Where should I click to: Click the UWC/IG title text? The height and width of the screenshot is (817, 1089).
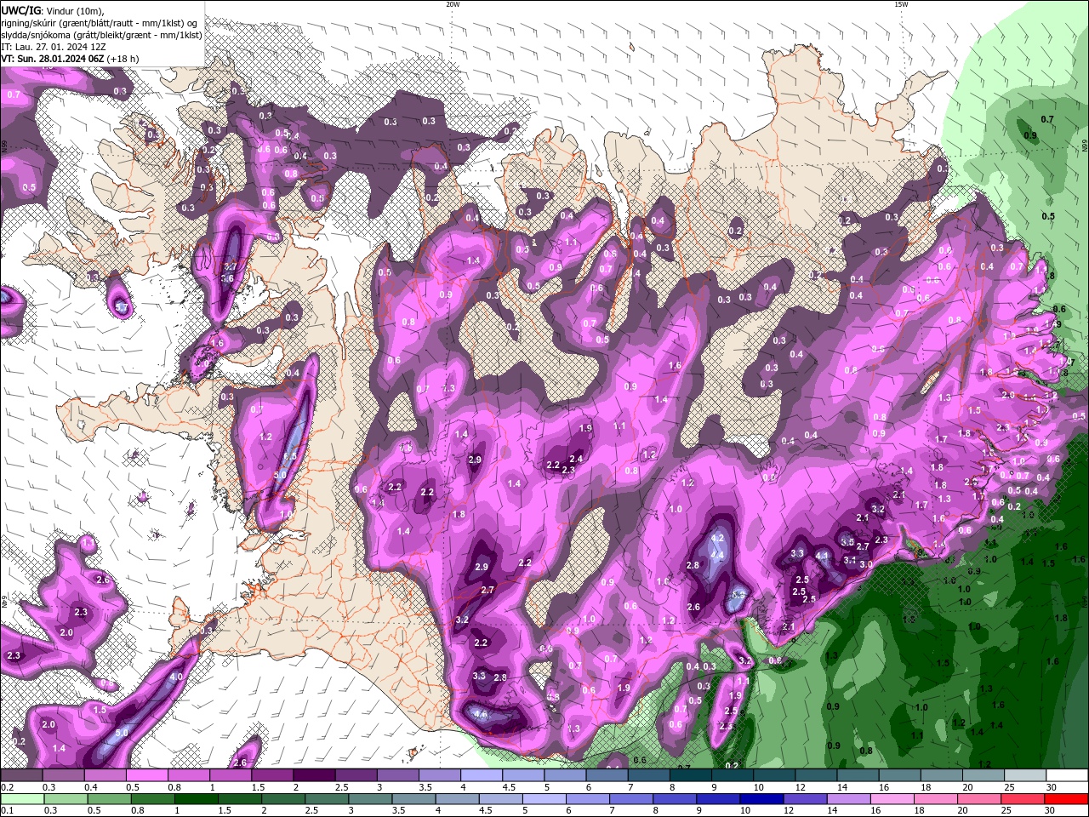point(21,10)
